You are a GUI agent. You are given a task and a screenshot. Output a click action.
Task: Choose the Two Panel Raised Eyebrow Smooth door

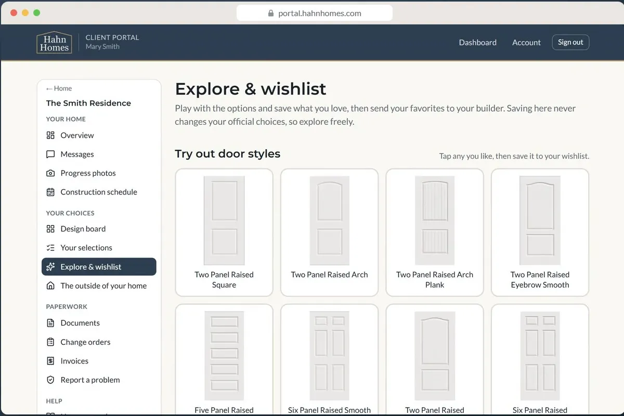[x=540, y=232]
